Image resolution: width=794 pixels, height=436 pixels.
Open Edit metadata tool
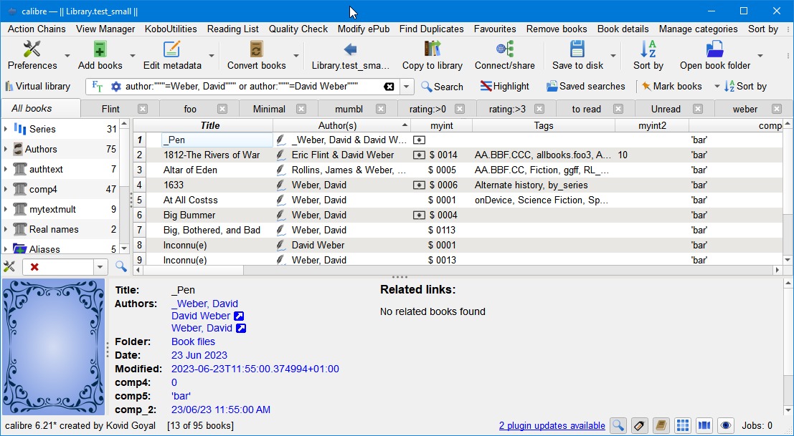(x=171, y=55)
